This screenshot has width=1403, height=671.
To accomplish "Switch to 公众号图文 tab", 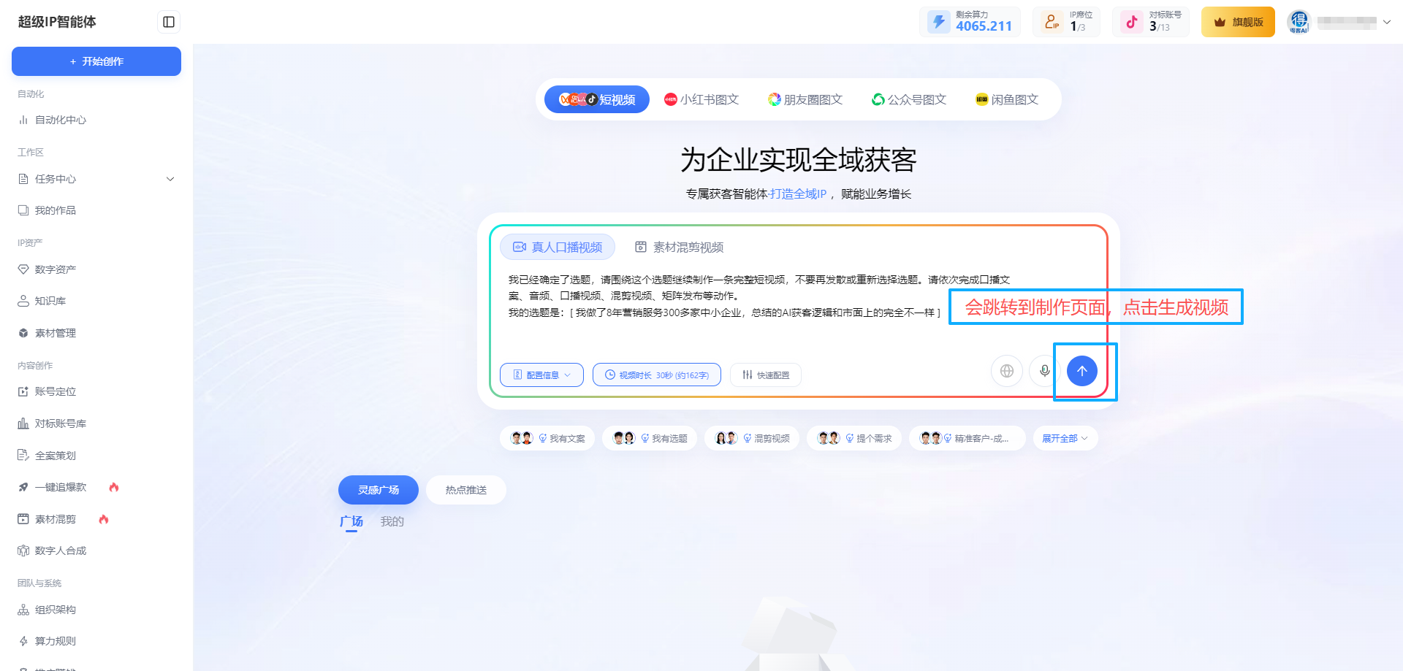I will point(909,99).
